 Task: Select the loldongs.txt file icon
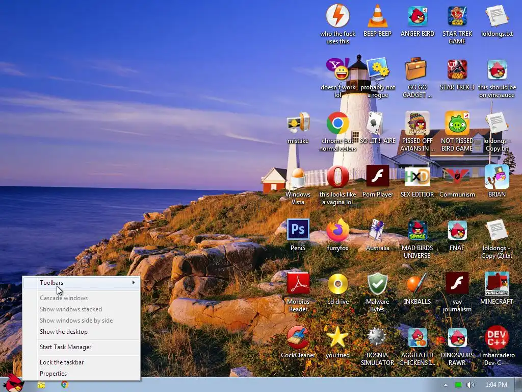pos(497,16)
